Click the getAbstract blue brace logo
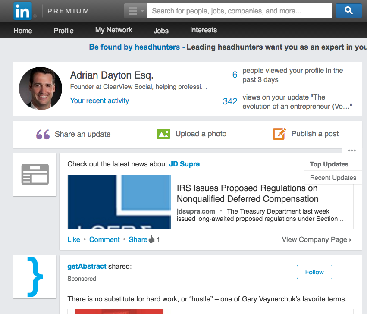This screenshot has height=314, width=367. (x=35, y=277)
